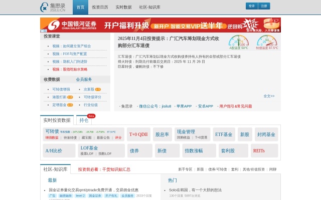
Task: Expand the article via 全文>> link
Action: 269,95
